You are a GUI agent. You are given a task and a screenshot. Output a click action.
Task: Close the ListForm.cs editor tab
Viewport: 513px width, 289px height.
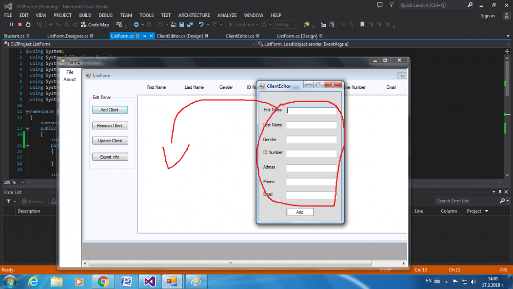pyautogui.click(x=151, y=36)
